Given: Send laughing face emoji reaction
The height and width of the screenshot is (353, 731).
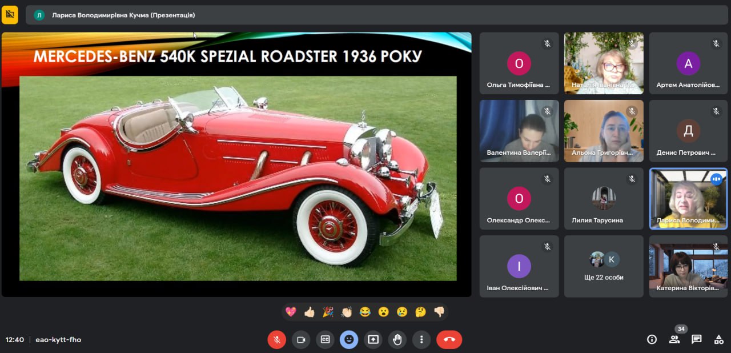Looking at the screenshot, I should pyautogui.click(x=365, y=312).
